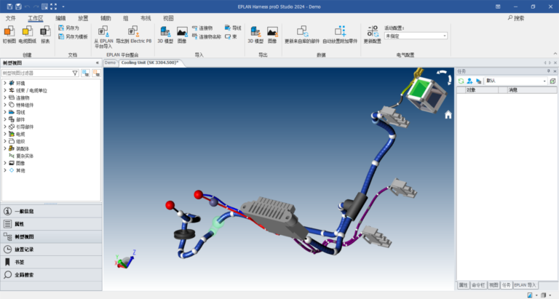Click the green refresh icon in 任务 panel
This screenshot has width=559, height=299.
[461, 81]
